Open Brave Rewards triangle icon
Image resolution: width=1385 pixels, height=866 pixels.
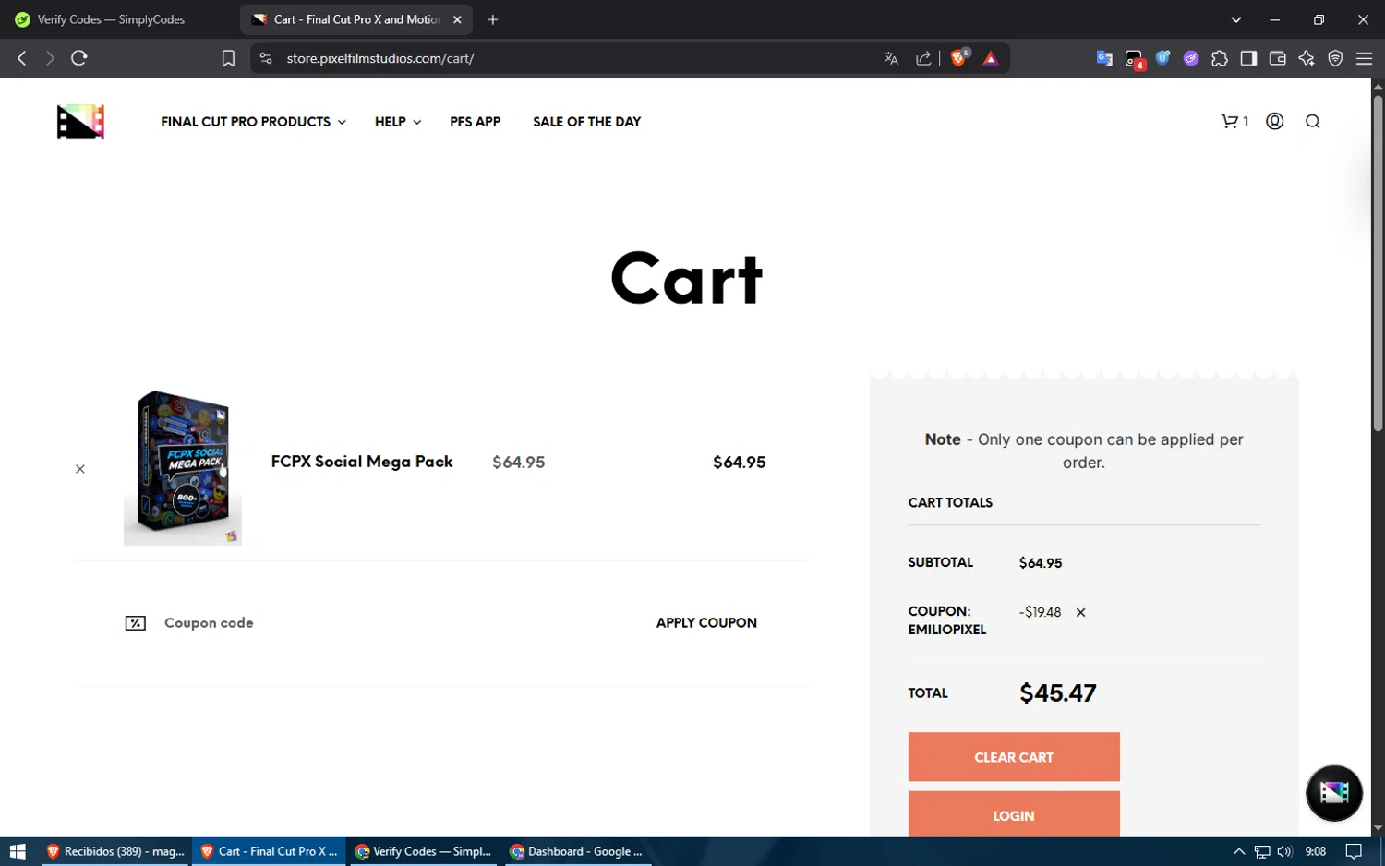tap(991, 58)
